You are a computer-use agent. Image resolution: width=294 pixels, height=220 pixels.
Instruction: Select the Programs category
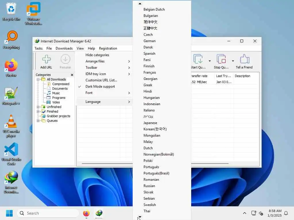click(x=59, y=98)
